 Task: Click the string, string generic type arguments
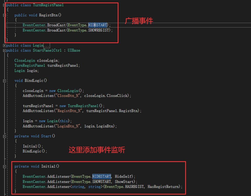point(86,187)
